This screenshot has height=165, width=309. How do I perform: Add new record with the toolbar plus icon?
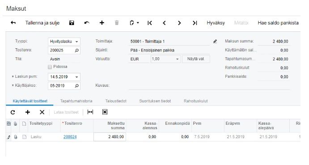point(102,23)
